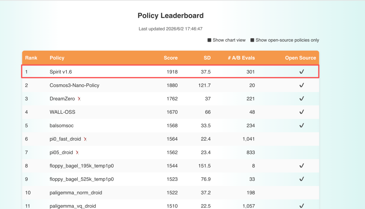Sort by the SD column header
The image size is (365, 209).
(207, 58)
